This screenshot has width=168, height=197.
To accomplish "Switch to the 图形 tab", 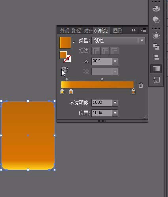I will (x=118, y=31).
